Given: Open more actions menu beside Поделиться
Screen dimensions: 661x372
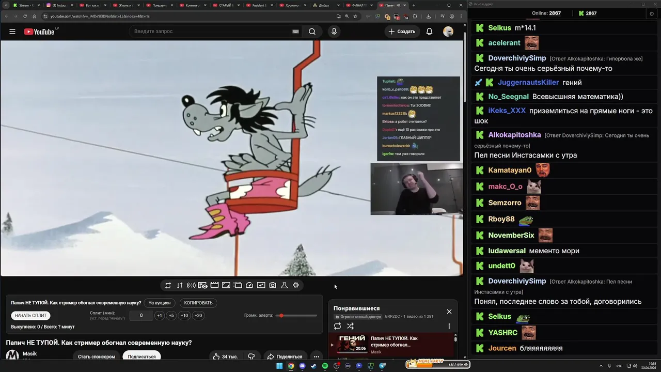Looking at the screenshot, I should [x=316, y=357].
